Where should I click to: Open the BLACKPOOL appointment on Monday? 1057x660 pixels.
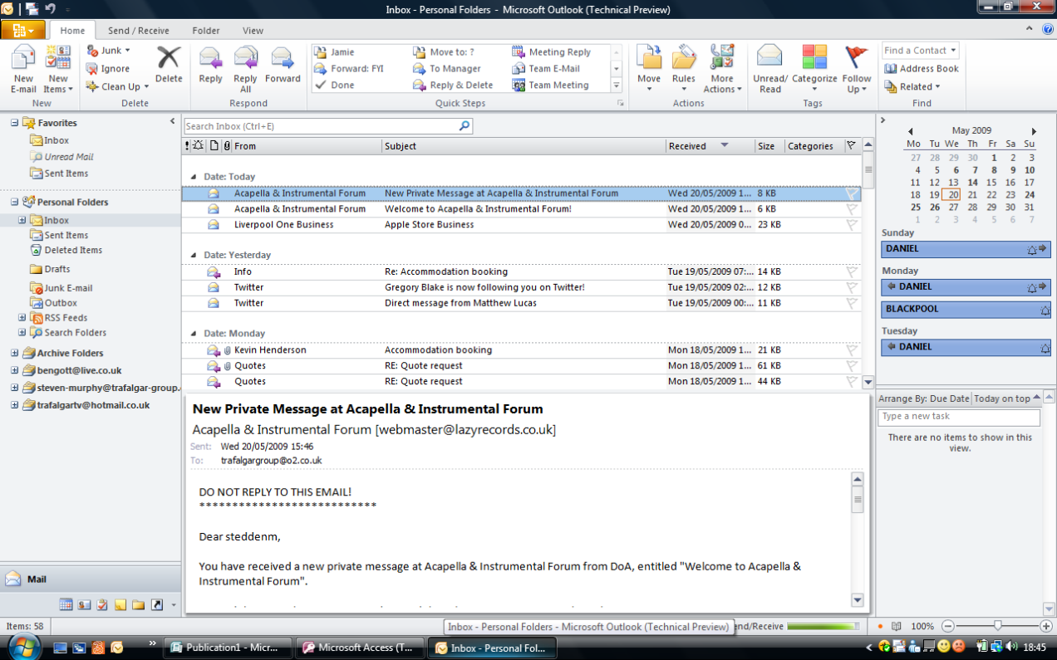tap(966, 309)
